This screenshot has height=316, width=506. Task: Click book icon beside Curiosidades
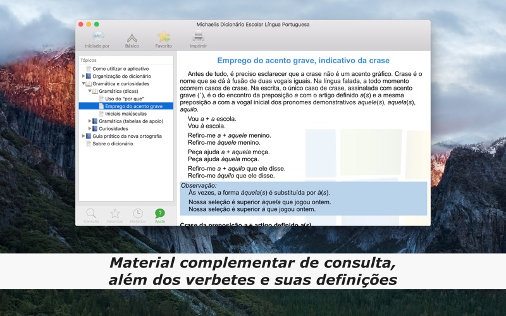click(95, 128)
